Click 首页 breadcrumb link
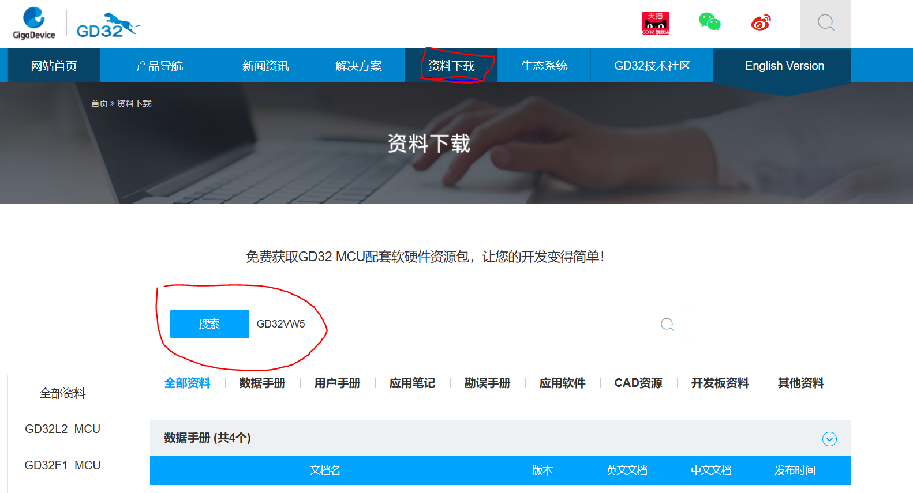Image resolution: width=913 pixels, height=493 pixels. pos(99,104)
